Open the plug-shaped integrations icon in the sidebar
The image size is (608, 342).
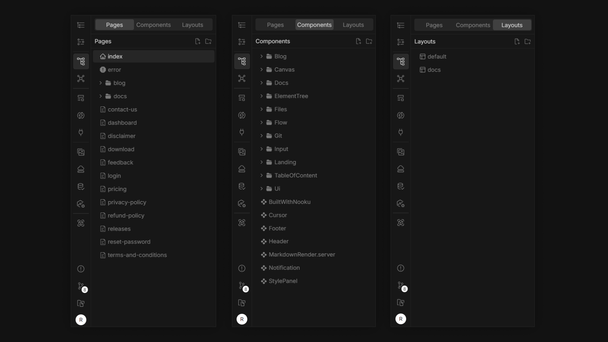(x=81, y=132)
